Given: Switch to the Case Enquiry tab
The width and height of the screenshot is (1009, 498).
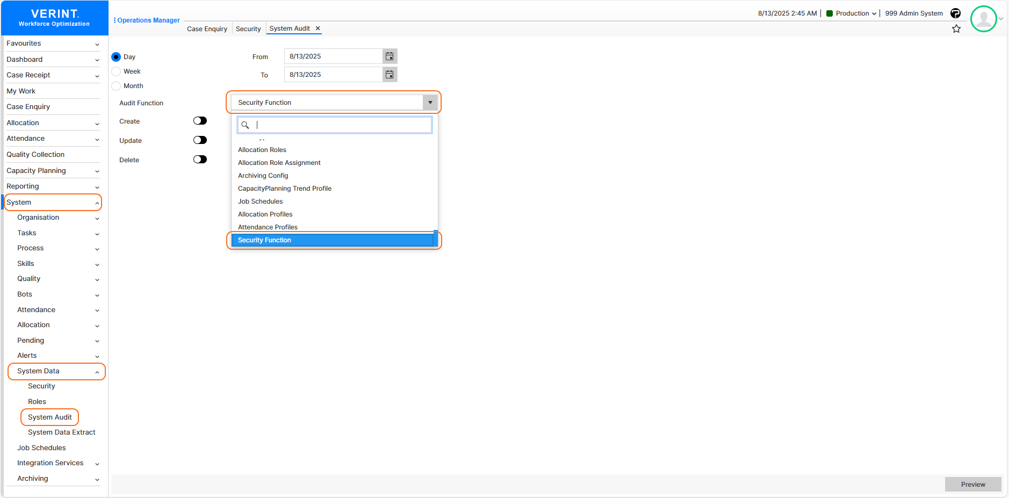Looking at the screenshot, I should click(207, 29).
